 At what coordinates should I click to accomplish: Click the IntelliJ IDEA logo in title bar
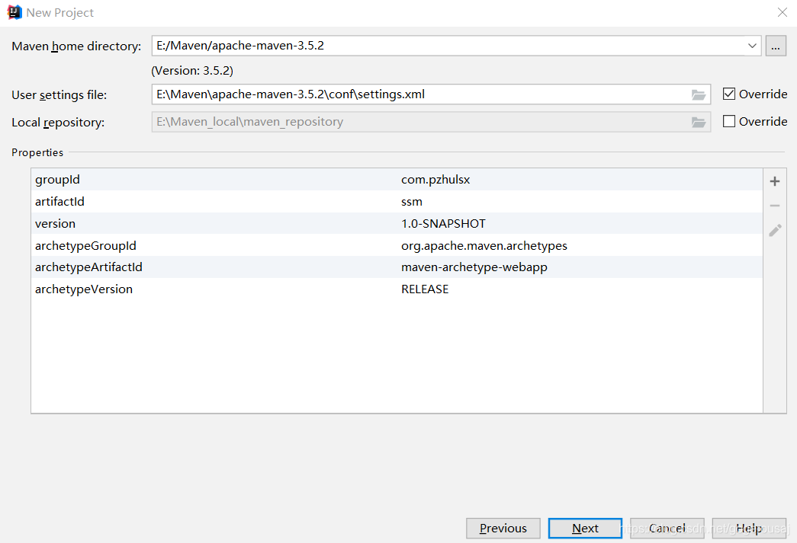pos(14,12)
